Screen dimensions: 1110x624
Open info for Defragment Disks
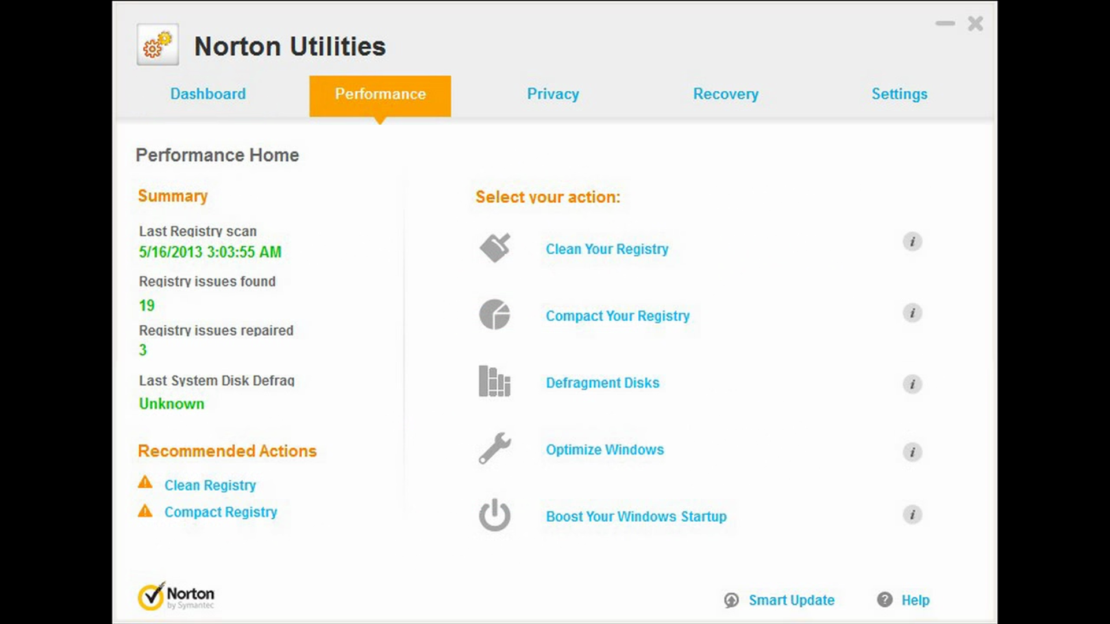point(913,384)
